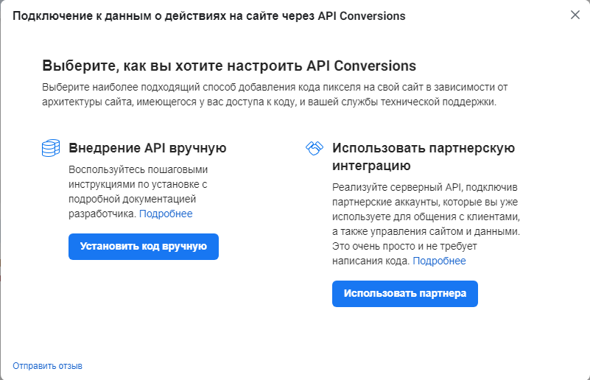Click the text "написания кода" in partner section
Screen dimensions: 590x380
[370, 261]
